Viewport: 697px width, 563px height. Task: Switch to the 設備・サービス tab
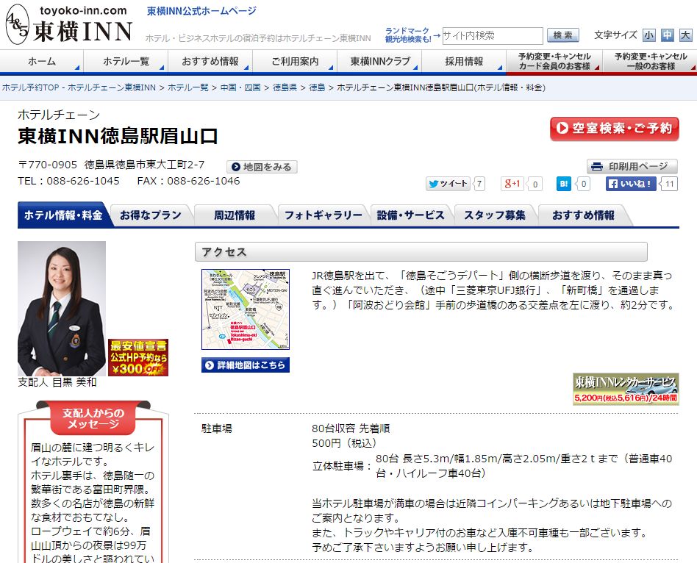411,215
